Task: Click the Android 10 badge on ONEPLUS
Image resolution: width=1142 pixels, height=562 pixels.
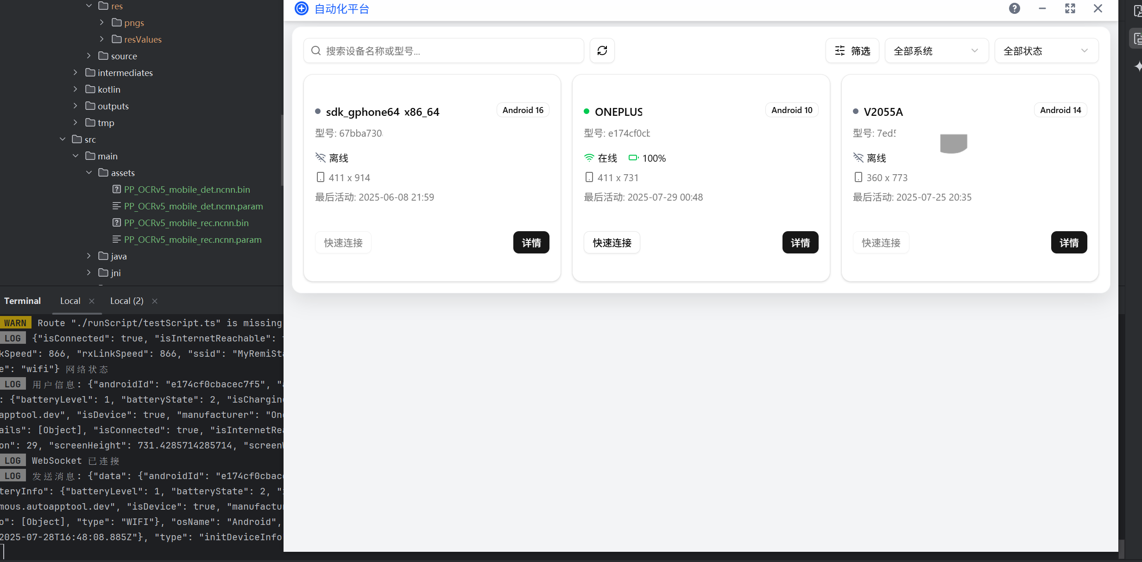Action: click(x=792, y=110)
